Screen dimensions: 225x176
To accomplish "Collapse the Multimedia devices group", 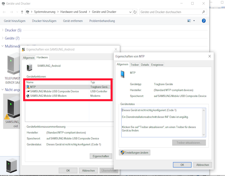I will [x=3, y=46].
